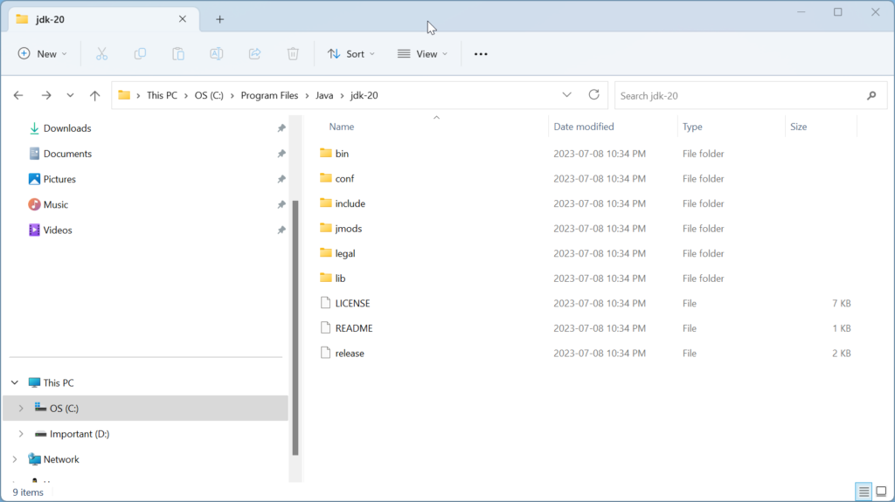Image resolution: width=895 pixels, height=502 pixels.
Task: Click the Delete trash icon
Action: [293, 53]
